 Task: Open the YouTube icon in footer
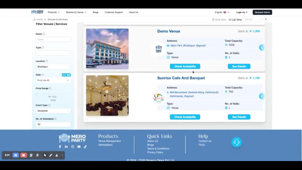pyautogui.click(x=79, y=147)
